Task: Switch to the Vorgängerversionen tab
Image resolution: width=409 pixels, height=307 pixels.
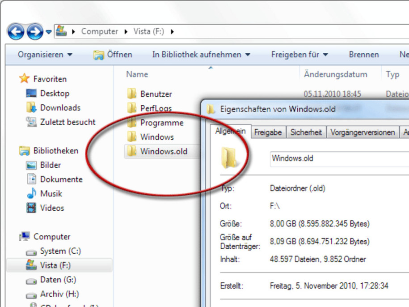Action: point(363,132)
